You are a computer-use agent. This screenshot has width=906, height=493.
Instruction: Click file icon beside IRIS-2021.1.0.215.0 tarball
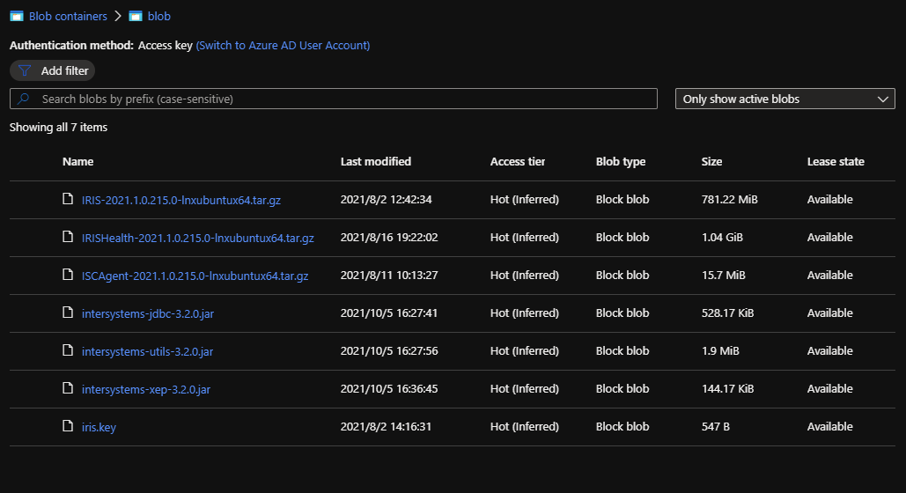68,199
